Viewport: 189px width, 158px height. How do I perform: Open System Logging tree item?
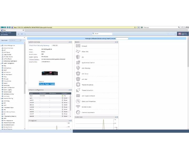(7, 90)
